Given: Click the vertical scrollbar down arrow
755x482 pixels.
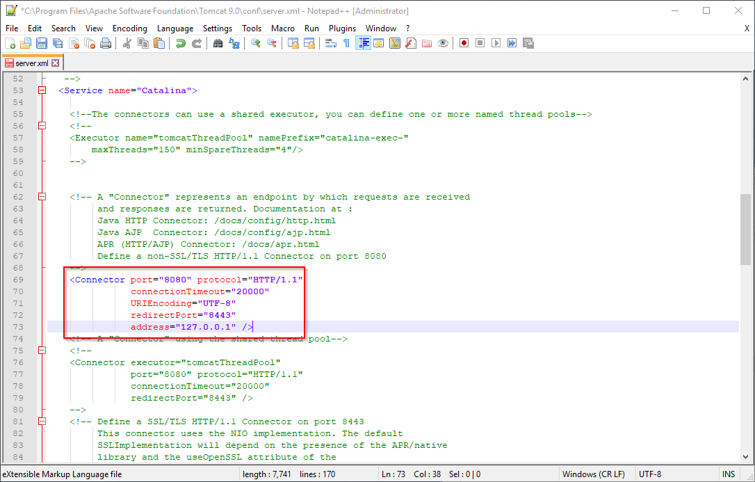Looking at the screenshot, I should point(746,457).
